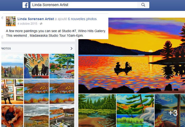Open thumbnail of artist standing in gallery
185x127 pixels.
(12, 92)
